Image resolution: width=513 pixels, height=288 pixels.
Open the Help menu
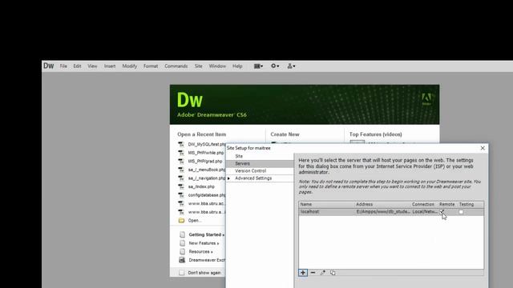point(237,66)
